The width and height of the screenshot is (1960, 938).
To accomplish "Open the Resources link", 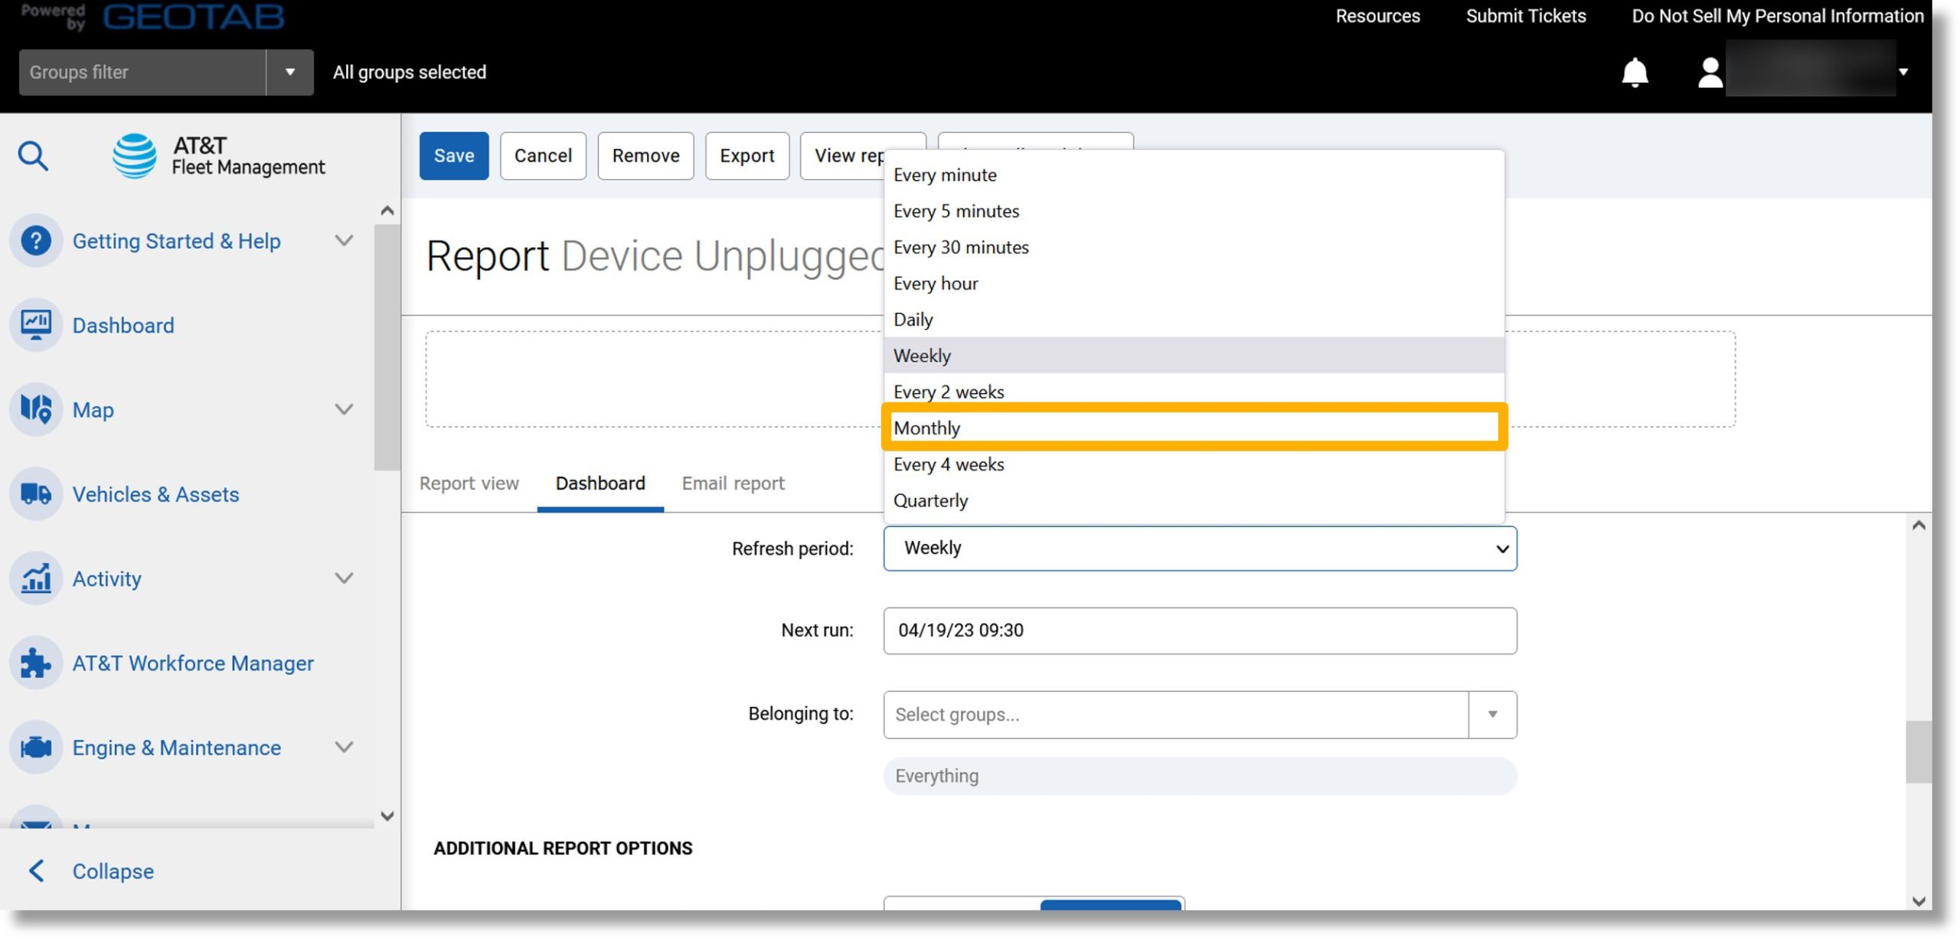I will 1377,16.
